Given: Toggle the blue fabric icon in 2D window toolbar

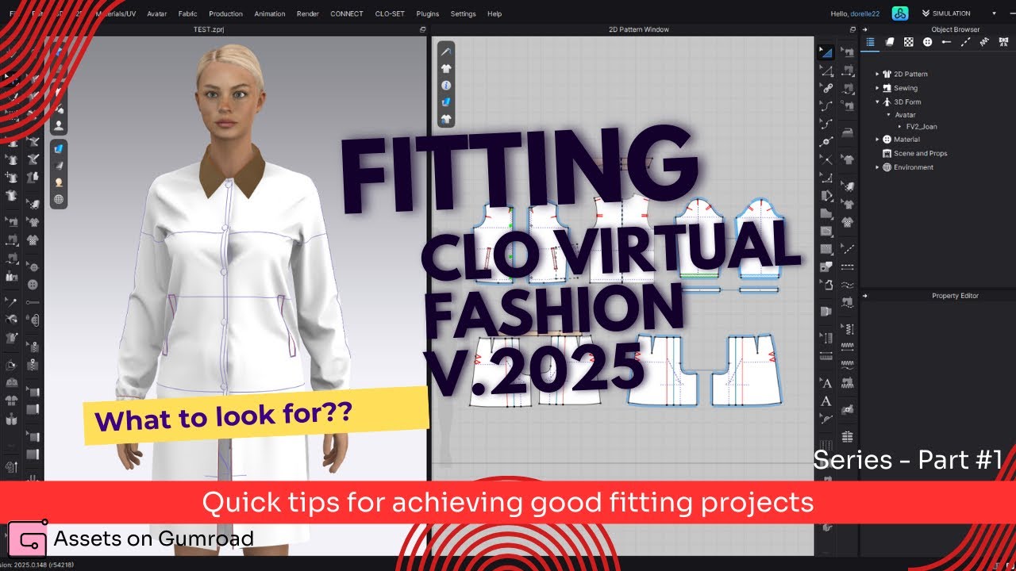Looking at the screenshot, I should (x=446, y=102).
